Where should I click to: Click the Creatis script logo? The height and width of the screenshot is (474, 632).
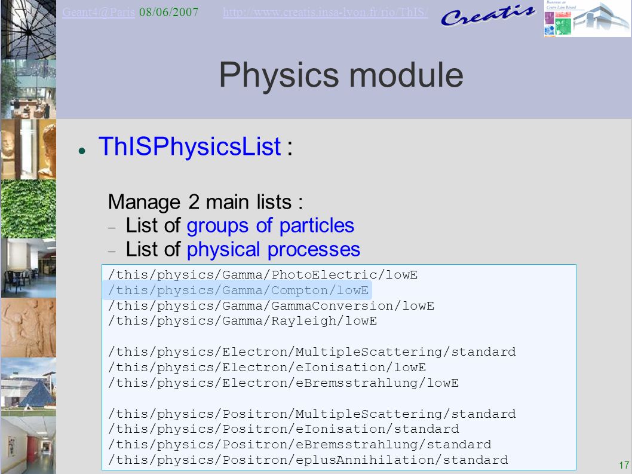click(487, 16)
